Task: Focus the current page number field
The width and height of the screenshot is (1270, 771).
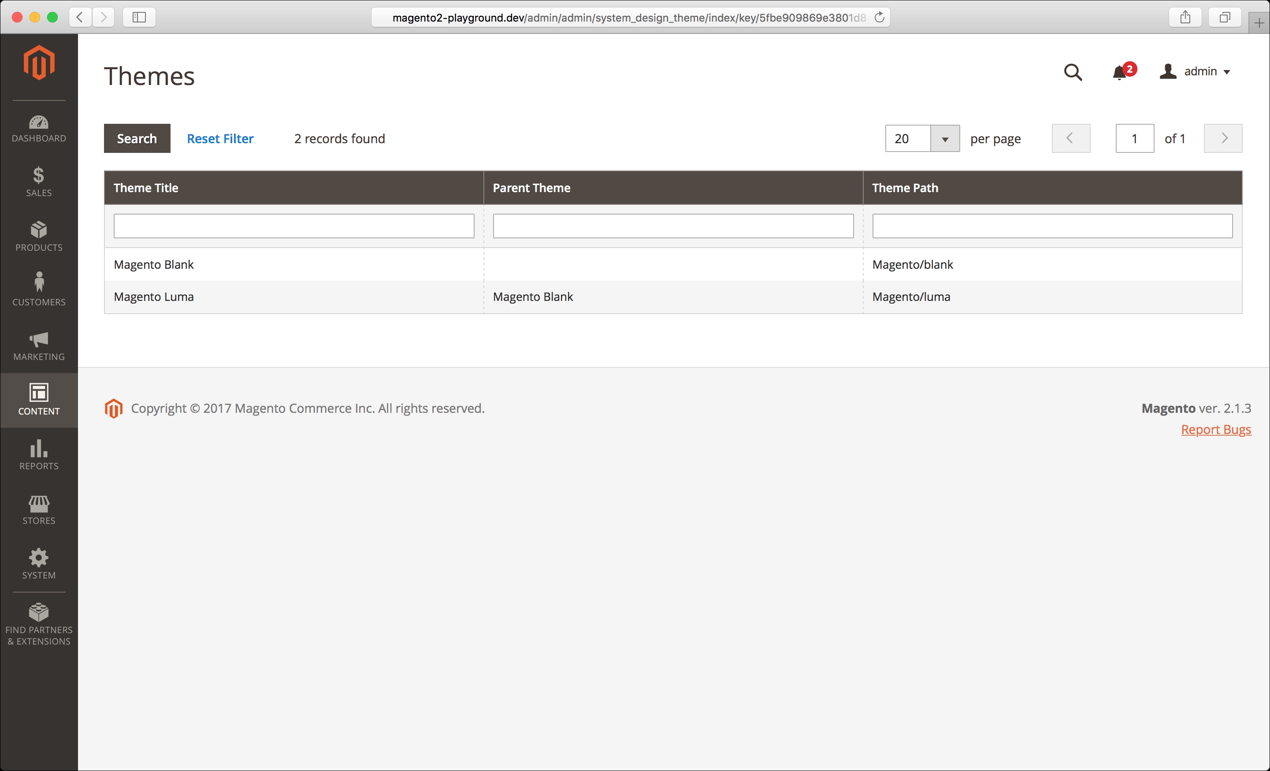Action: pos(1135,138)
